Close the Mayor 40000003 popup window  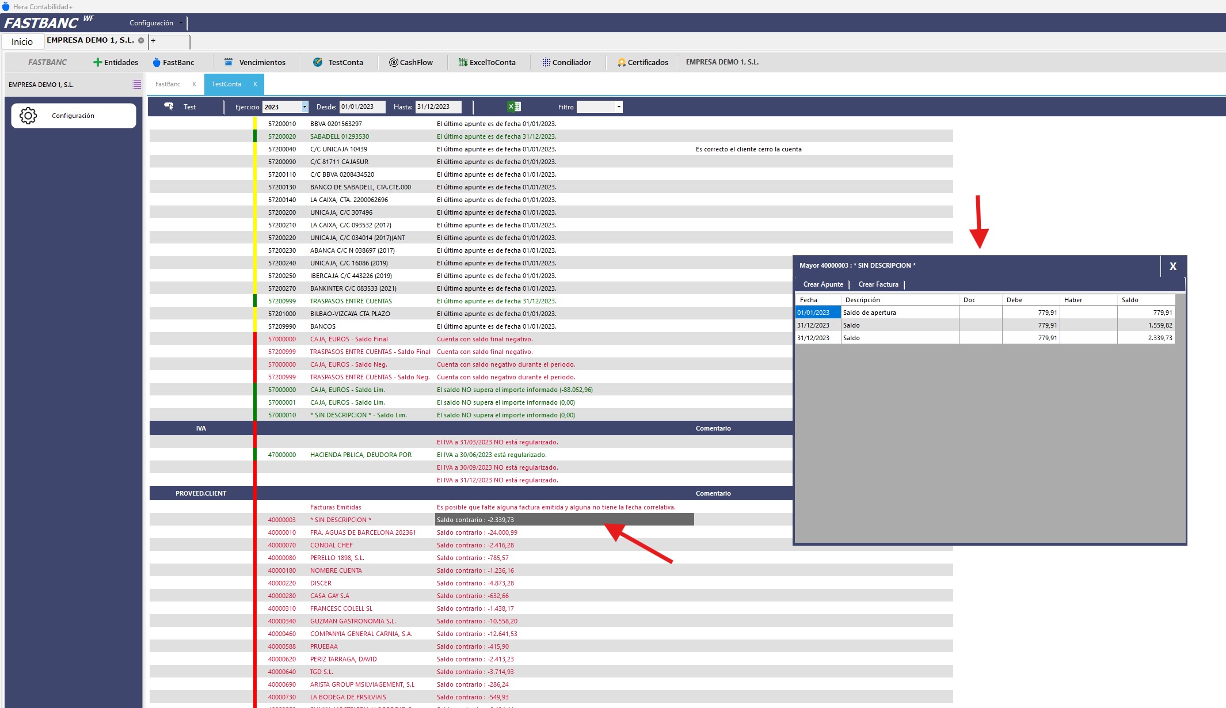1172,267
